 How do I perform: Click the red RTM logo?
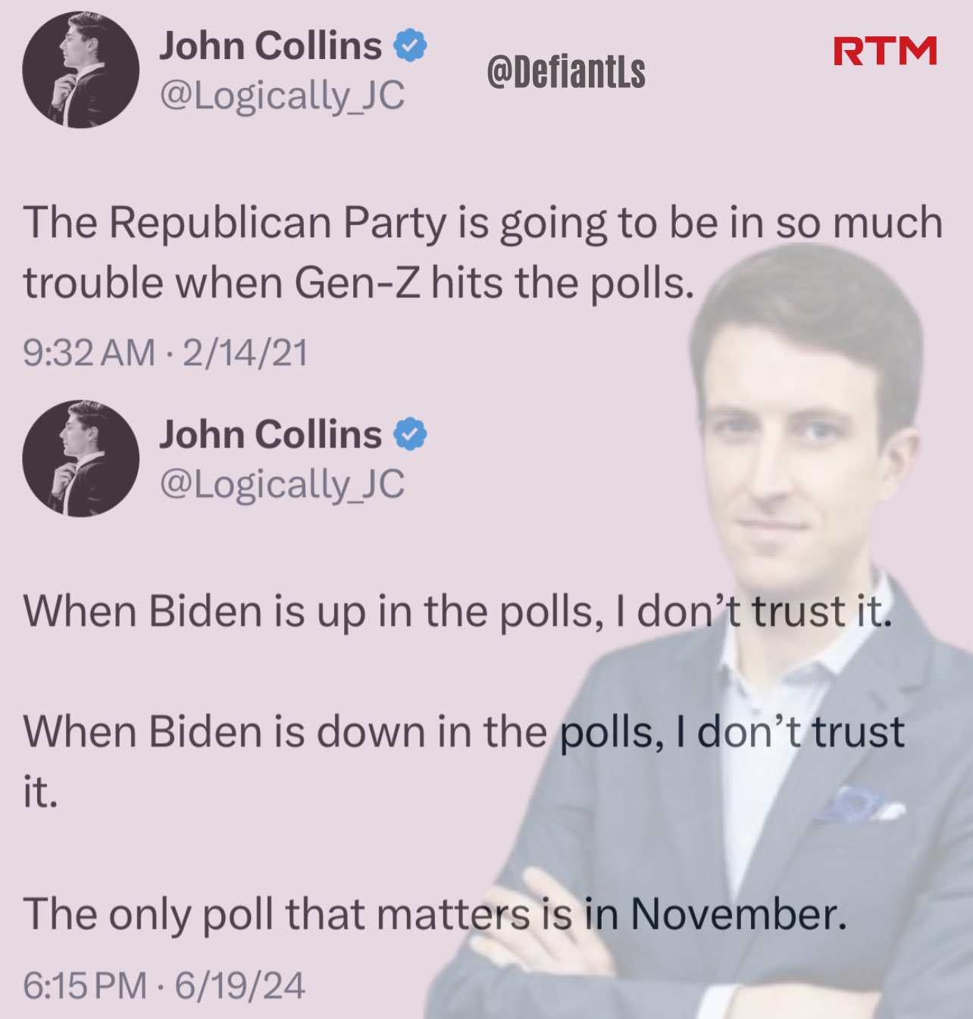(x=885, y=51)
